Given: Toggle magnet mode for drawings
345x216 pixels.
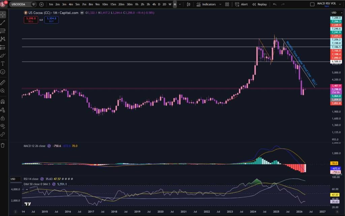Looking at the screenshot, I should coord(3,102).
